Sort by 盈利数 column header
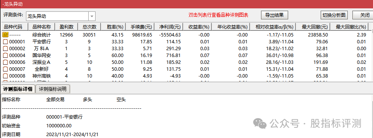This screenshot has height=138, width=373. pos(66,27)
